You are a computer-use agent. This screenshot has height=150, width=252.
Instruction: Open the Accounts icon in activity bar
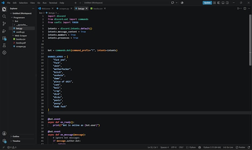click(4, 133)
